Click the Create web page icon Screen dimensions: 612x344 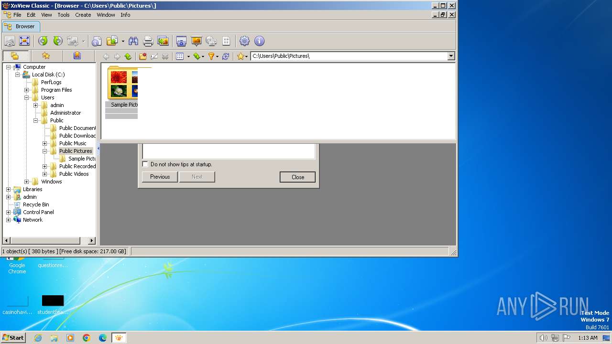tap(211, 41)
